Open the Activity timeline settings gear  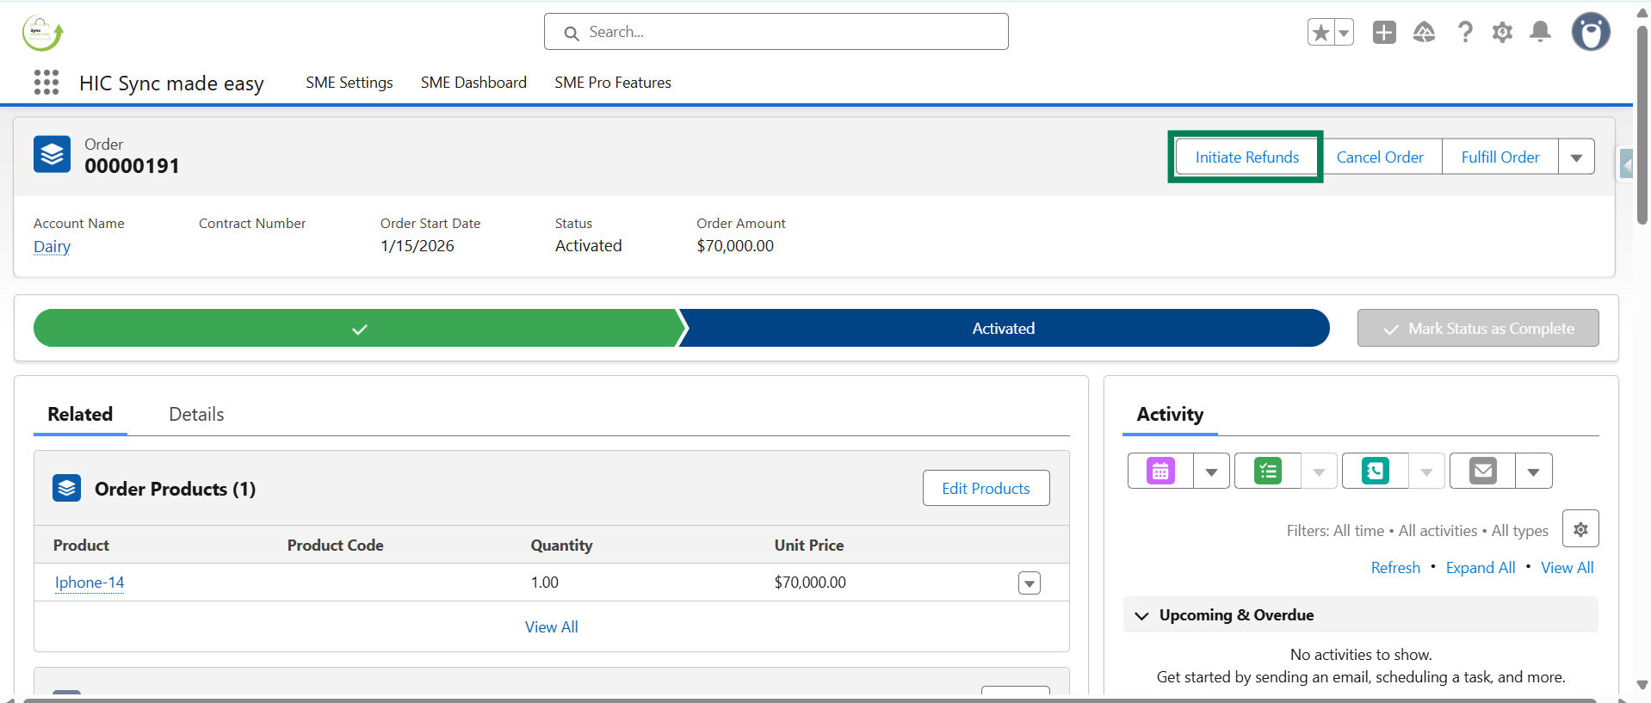click(1580, 530)
